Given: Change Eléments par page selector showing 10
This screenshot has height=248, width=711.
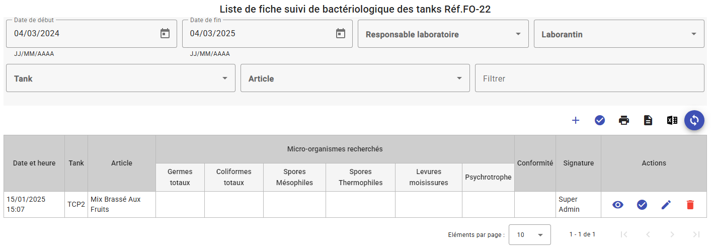Looking at the screenshot, I should (530, 235).
